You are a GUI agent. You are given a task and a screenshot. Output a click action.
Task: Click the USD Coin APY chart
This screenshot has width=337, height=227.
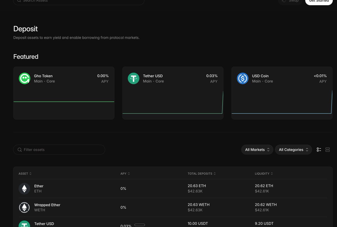282,103
